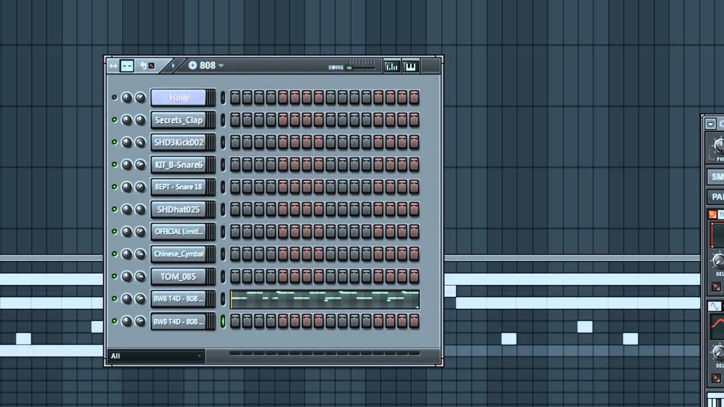Click the Holly channel pan knob
724x407 pixels.
coord(127,98)
